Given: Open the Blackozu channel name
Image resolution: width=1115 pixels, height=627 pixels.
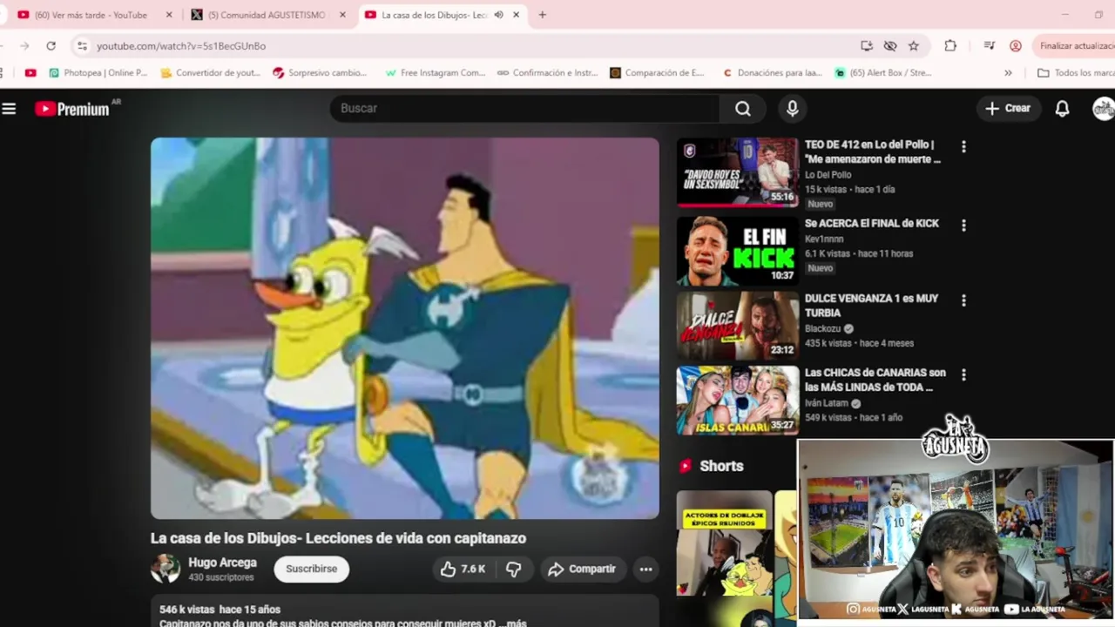Looking at the screenshot, I should click(x=823, y=328).
